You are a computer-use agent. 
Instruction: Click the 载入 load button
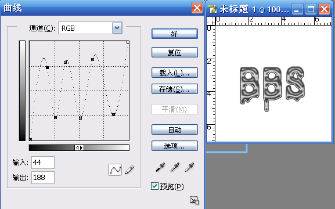pyautogui.click(x=175, y=73)
